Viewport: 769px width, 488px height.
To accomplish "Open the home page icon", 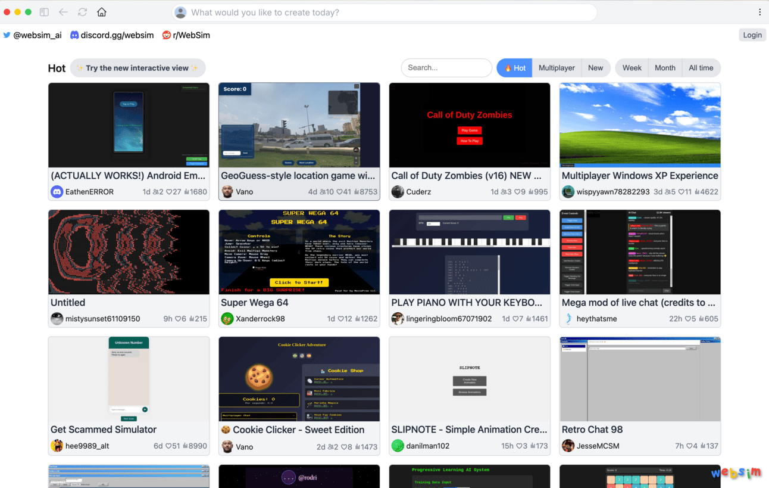I will [x=102, y=12].
